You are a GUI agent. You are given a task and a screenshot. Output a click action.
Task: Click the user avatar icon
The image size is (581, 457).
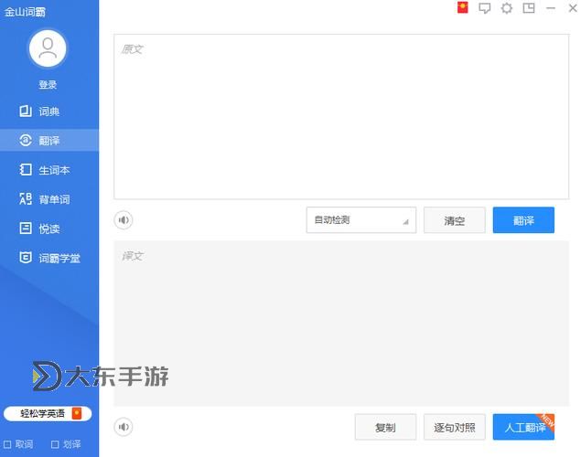(48, 48)
